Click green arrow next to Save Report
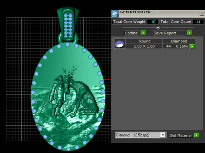Screen dimensions: 205x153 click(189, 33)
